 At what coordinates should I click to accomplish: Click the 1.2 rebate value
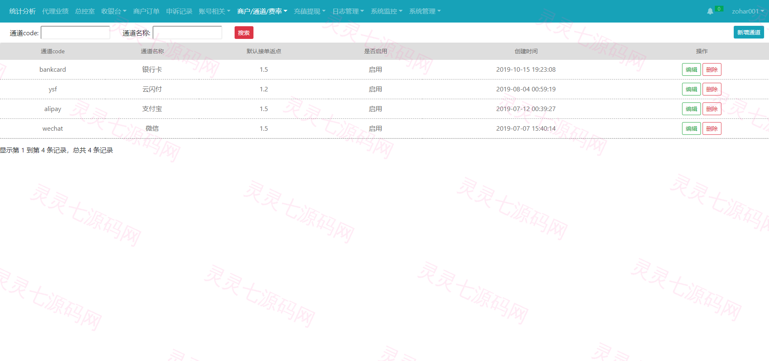pyautogui.click(x=264, y=89)
